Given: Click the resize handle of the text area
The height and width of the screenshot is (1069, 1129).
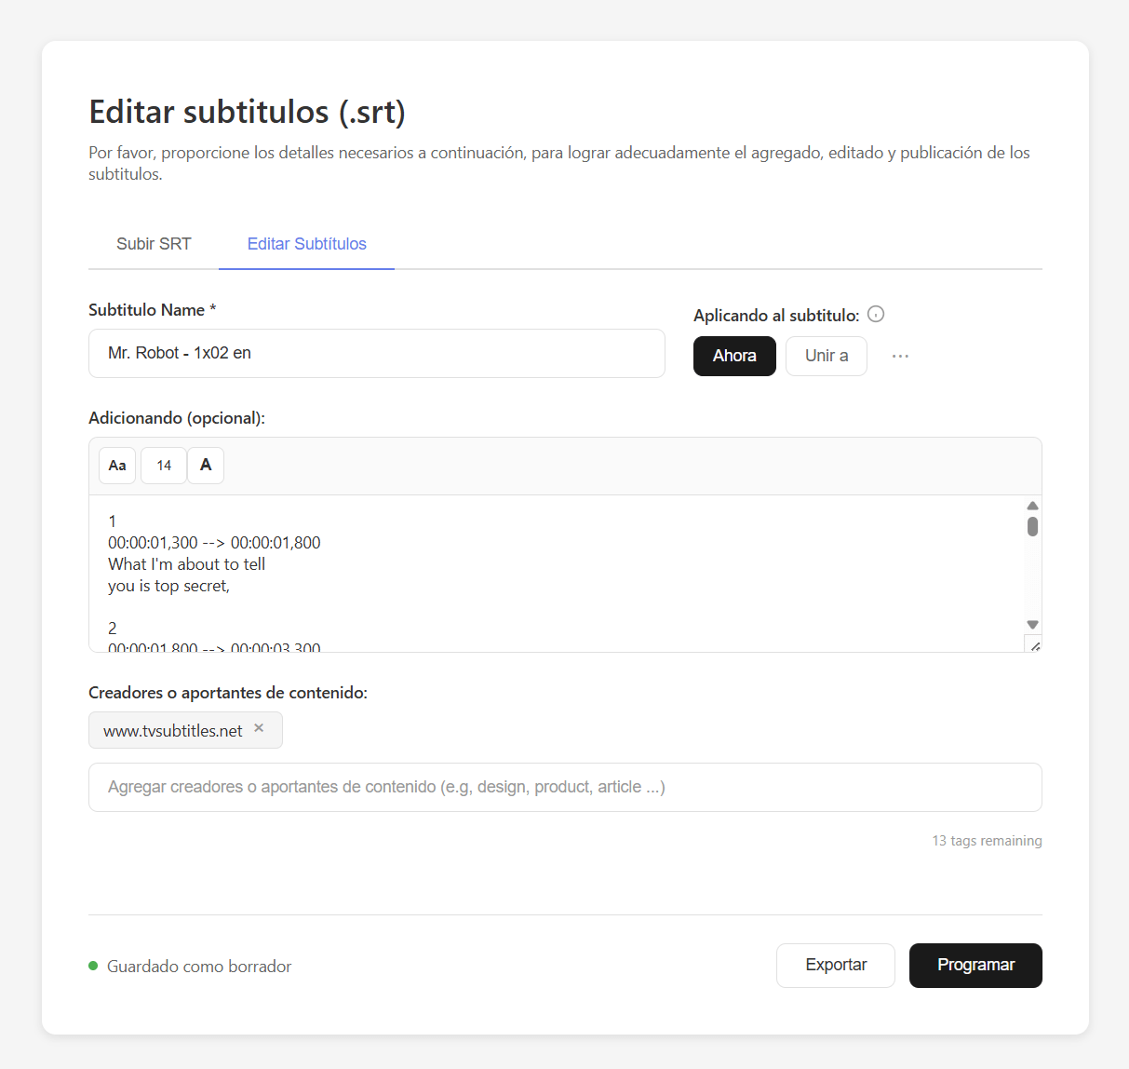Looking at the screenshot, I should coord(1034,644).
